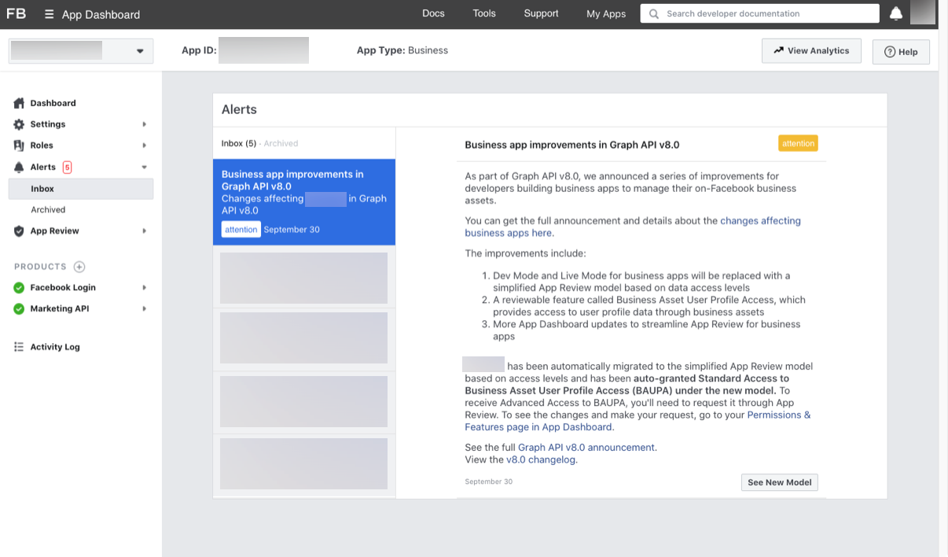The height and width of the screenshot is (557, 948).
Task: Select the Business app improvements alert in list
Action: point(304,202)
